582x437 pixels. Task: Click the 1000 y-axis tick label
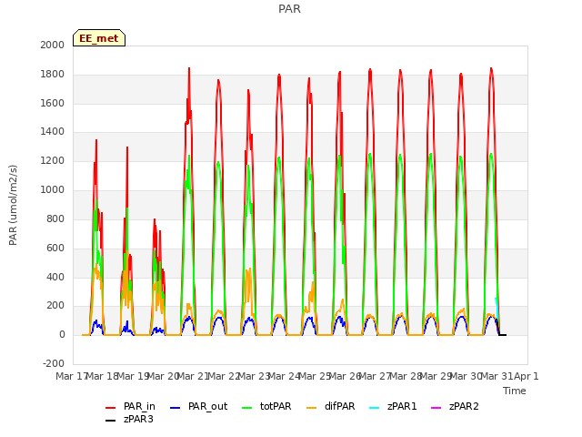coord(53,190)
